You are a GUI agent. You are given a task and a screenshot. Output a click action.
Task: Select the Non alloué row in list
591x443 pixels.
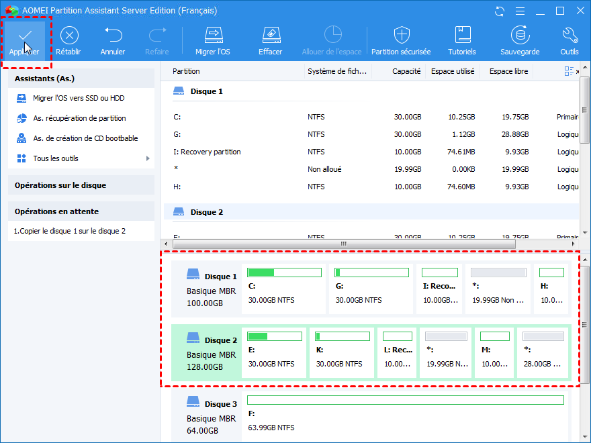371,169
